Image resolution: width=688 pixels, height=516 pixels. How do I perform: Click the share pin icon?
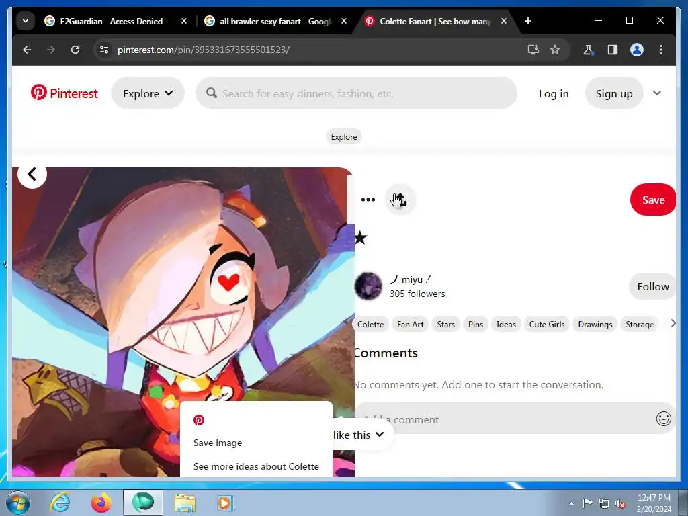click(400, 200)
